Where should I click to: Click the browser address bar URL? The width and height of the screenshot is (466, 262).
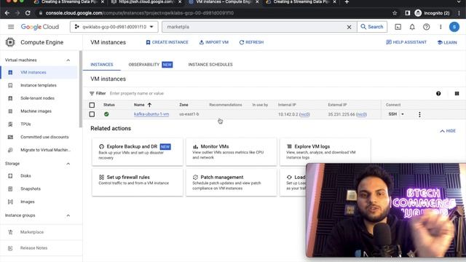click(x=139, y=13)
